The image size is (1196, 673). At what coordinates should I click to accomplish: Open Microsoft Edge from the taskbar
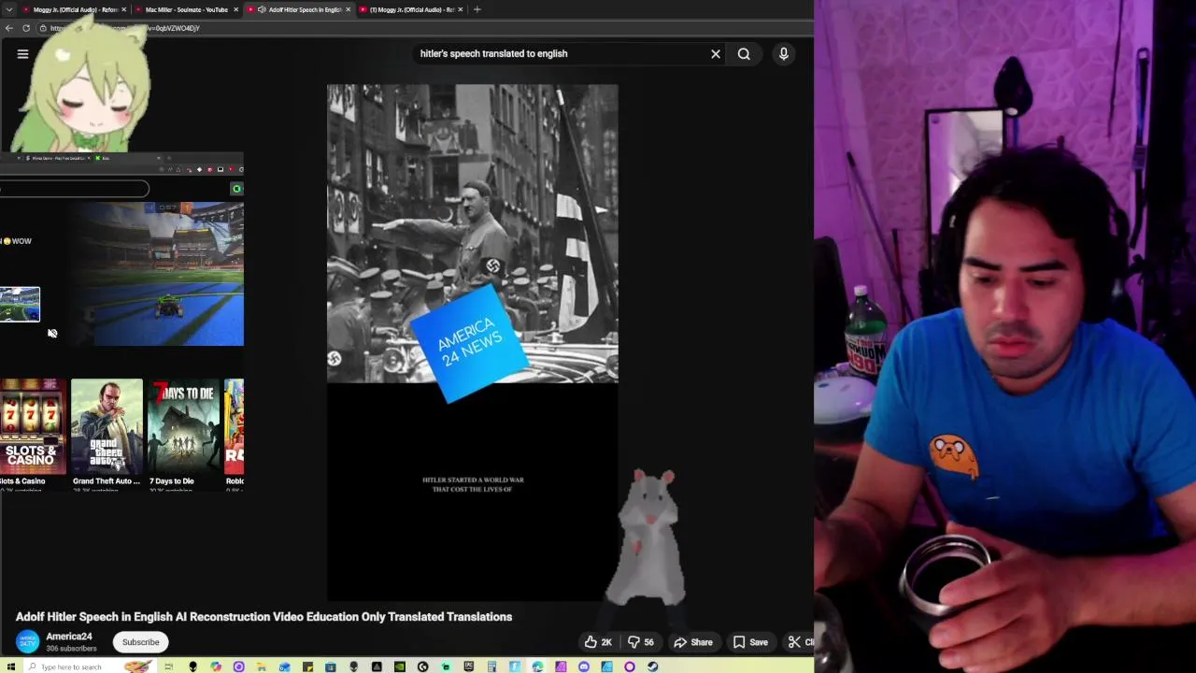(x=537, y=666)
